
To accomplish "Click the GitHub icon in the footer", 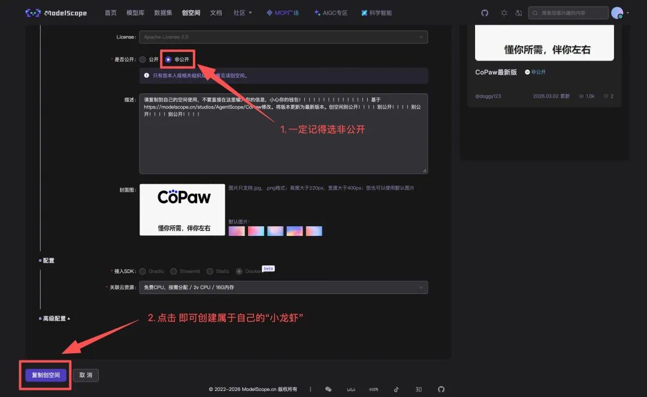I will [441, 389].
